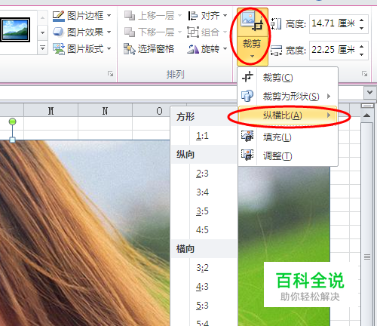Select the 4:5 portrait aspect ratio
This screenshot has width=377, height=326.
(x=203, y=230)
